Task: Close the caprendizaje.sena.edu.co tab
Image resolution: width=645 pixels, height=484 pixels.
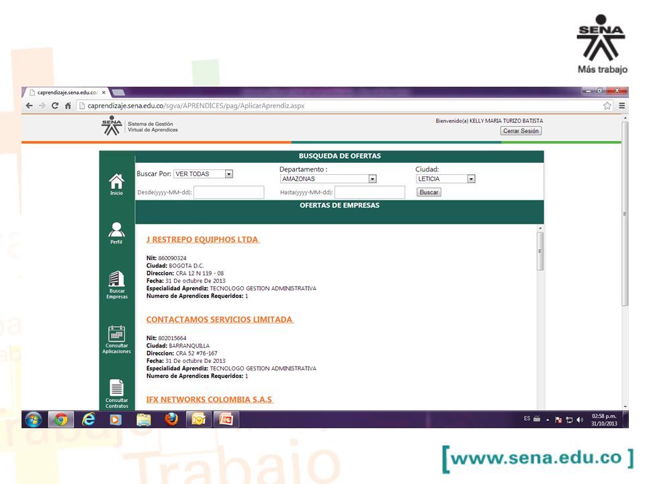Action: point(103,93)
